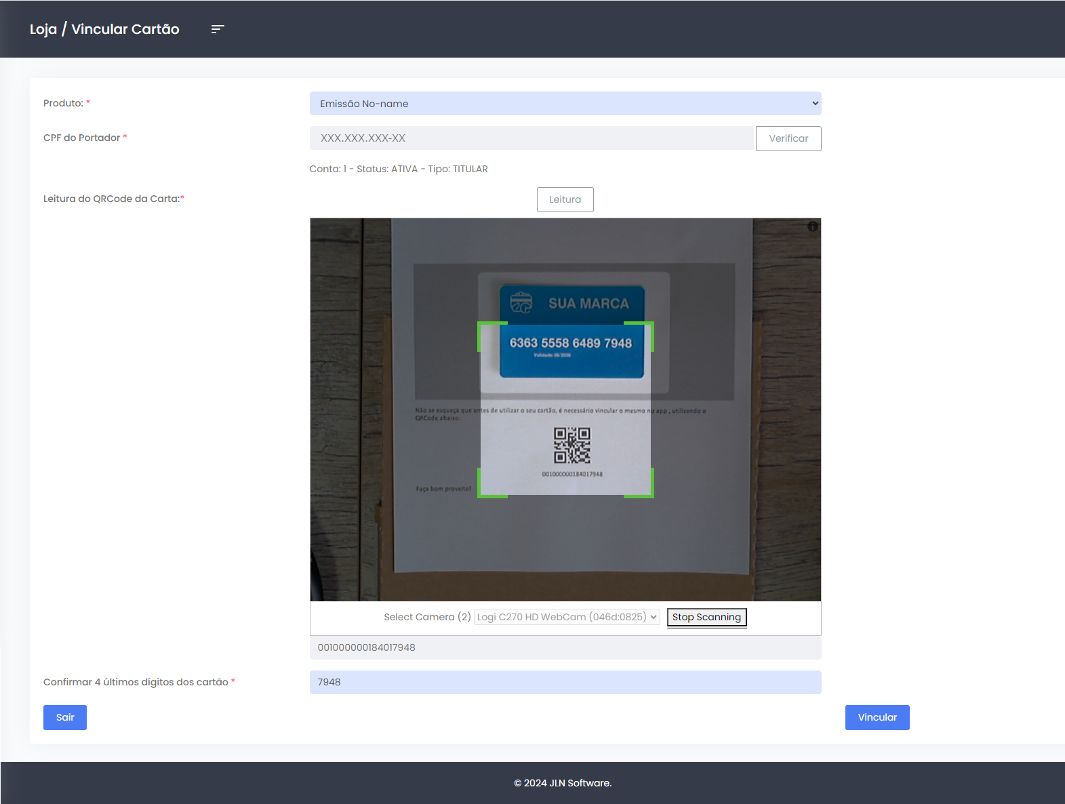Viewport: 1065px width, 804px height.
Task: Click the 'Select Camera (2)' label
Action: tap(427, 617)
